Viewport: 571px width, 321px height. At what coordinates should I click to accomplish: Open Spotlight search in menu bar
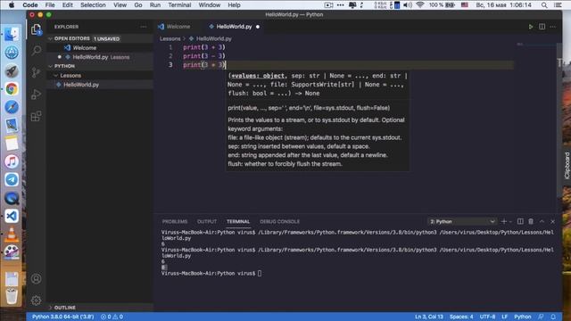pos(544,5)
